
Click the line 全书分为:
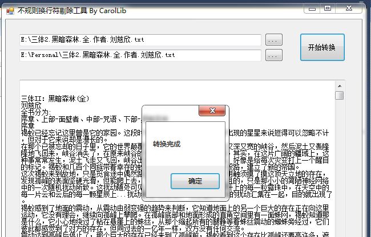click(x=36, y=112)
